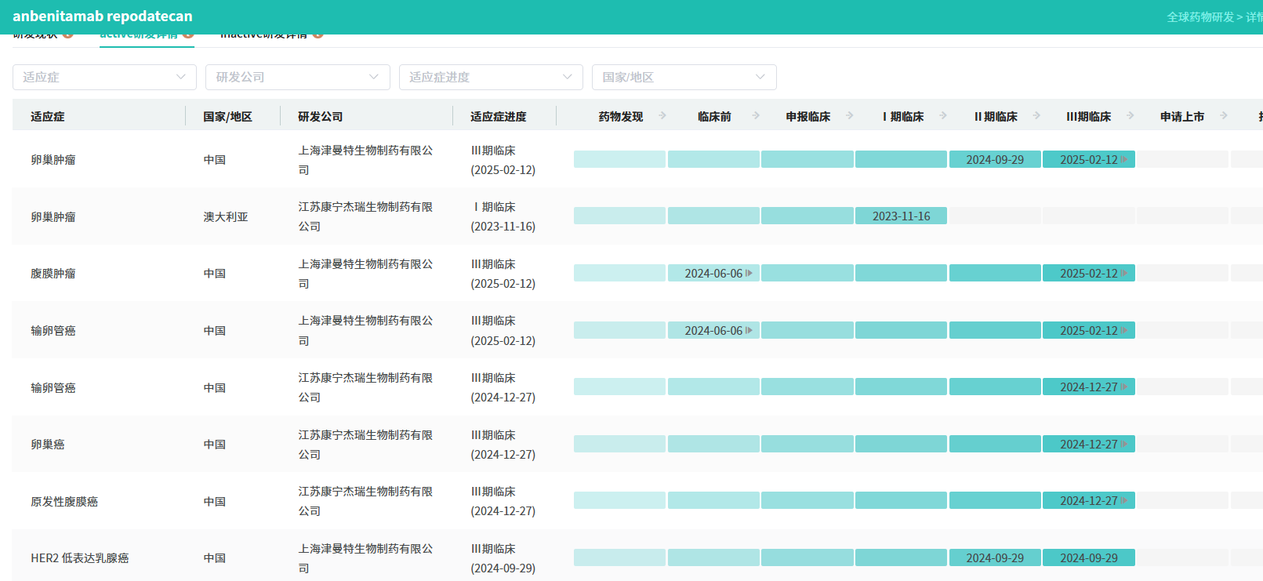1263x581 pixels.
Task: Go to 全球药物研发 breadcrumb link
Action: click(x=1199, y=17)
